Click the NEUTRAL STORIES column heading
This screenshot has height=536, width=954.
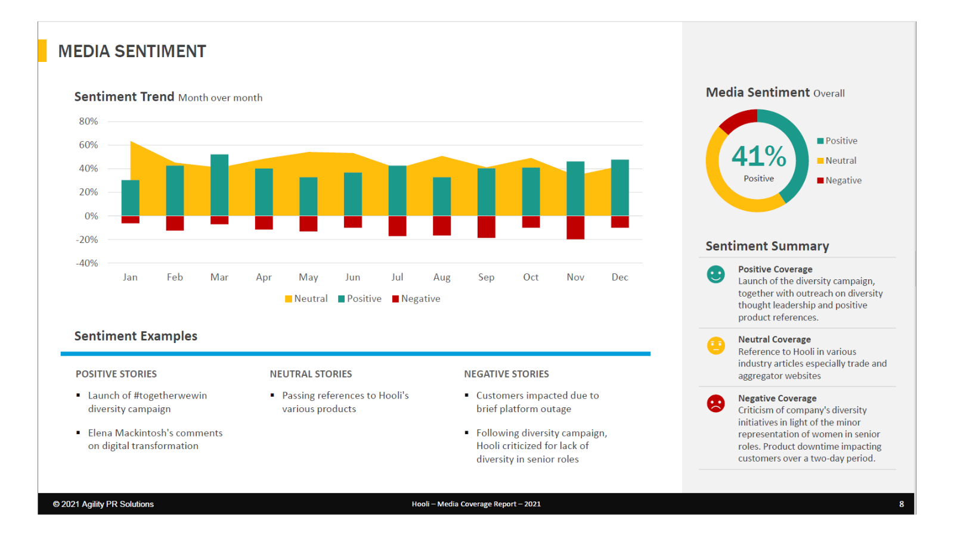[x=311, y=374]
